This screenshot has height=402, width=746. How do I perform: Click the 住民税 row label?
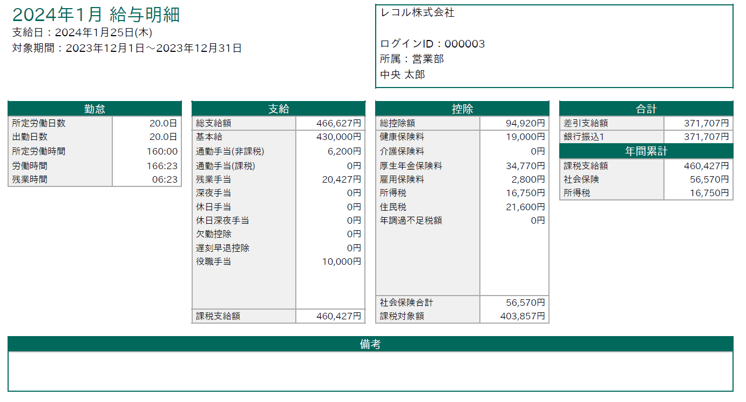[x=393, y=207]
